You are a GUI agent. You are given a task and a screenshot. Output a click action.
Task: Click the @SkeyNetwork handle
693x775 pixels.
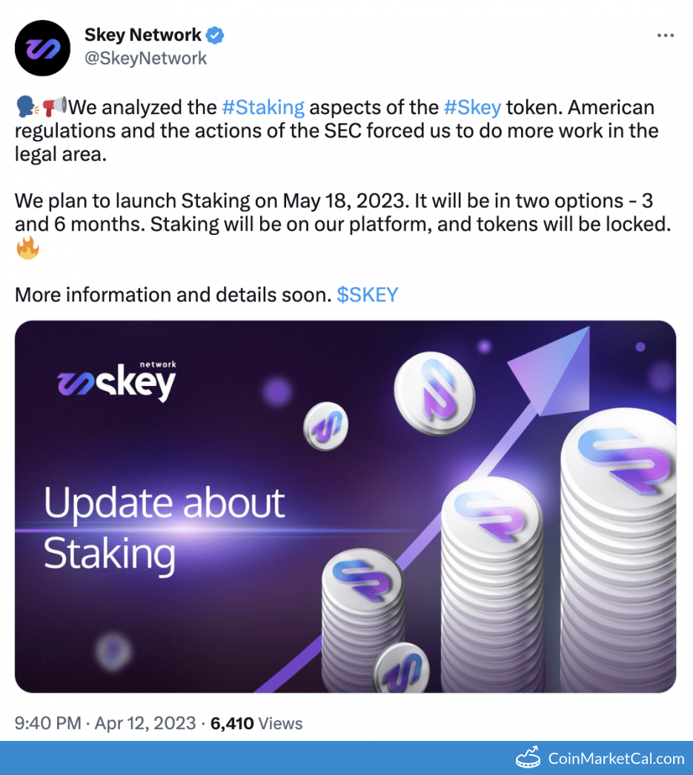pos(146,59)
